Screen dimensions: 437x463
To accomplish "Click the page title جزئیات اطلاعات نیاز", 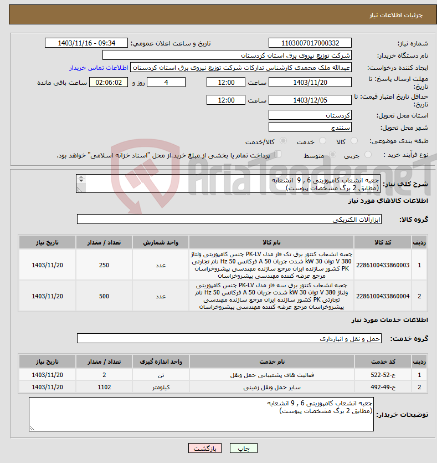I will coord(395,15).
